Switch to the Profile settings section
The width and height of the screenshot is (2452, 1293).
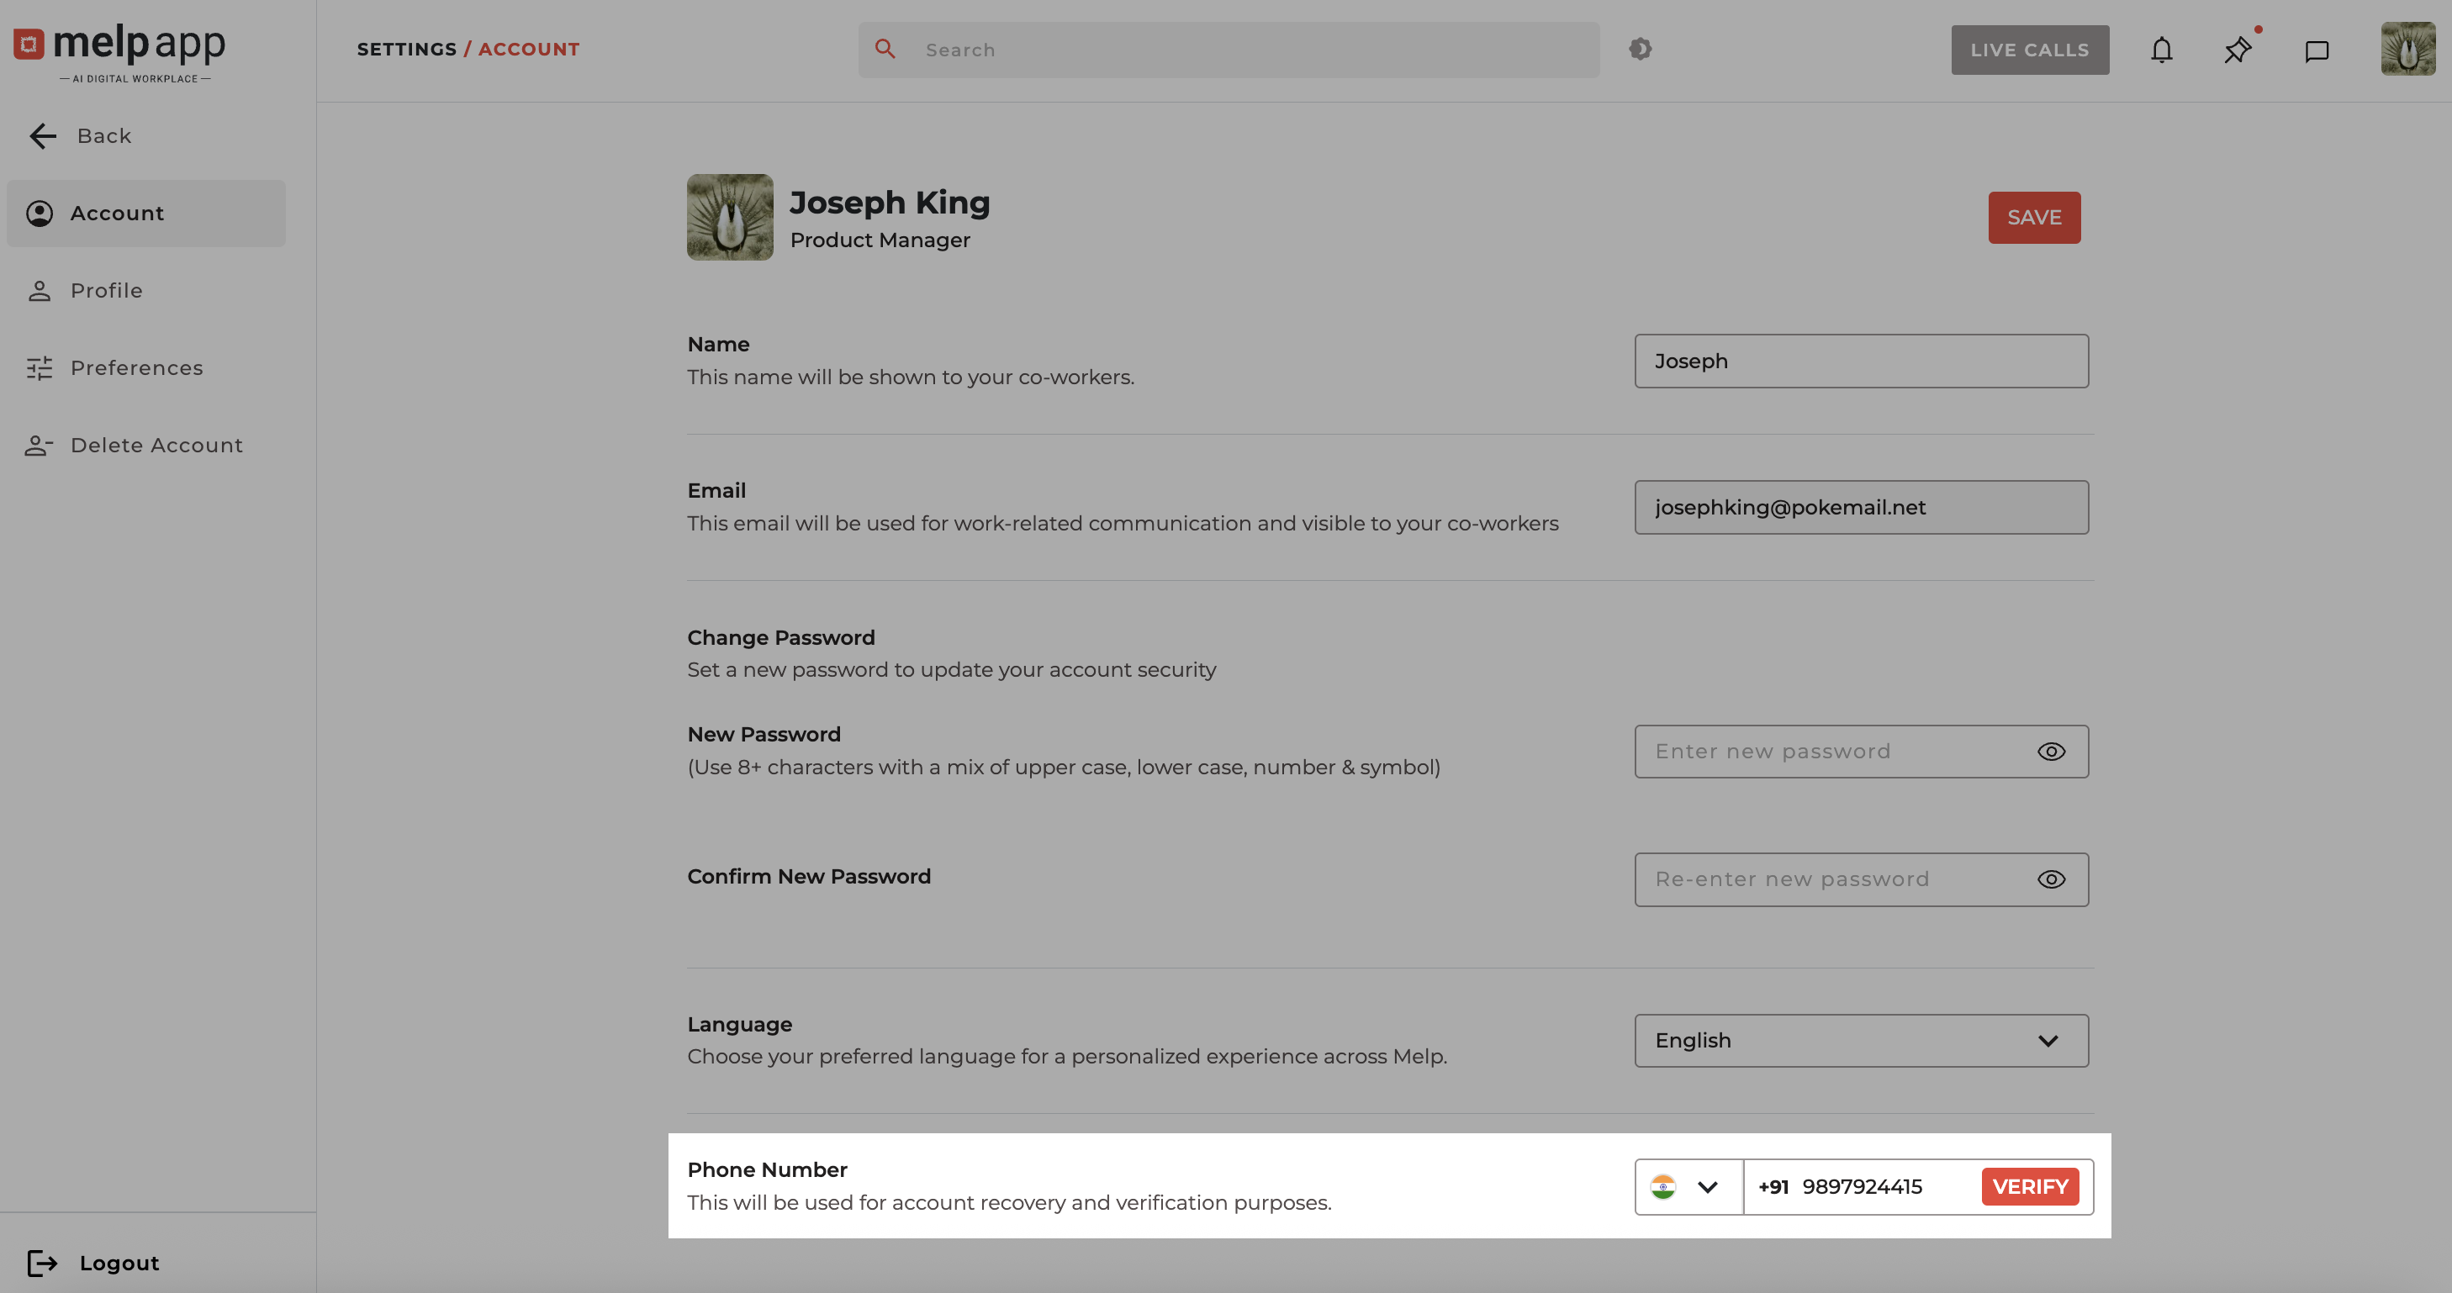[106, 291]
